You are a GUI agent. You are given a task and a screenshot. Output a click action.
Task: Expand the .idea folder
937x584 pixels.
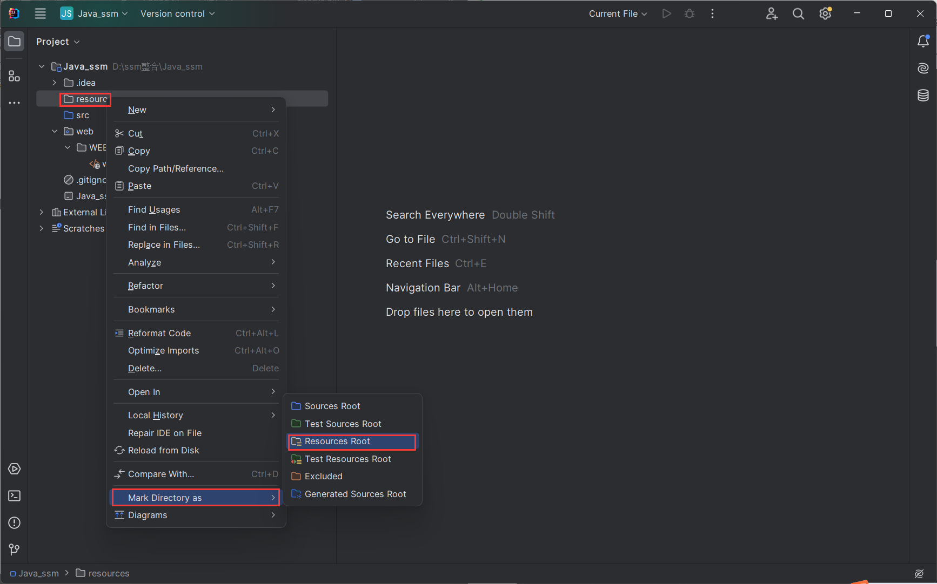pyautogui.click(x=55, y=83)
